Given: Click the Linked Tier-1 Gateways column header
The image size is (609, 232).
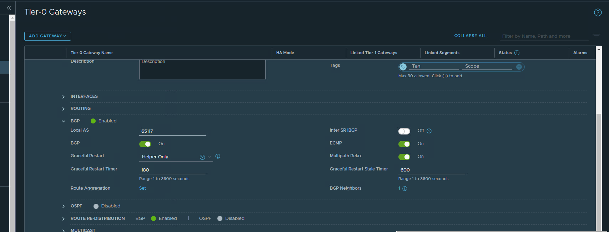Looking at the screenshot, I should tap(374, 53).
